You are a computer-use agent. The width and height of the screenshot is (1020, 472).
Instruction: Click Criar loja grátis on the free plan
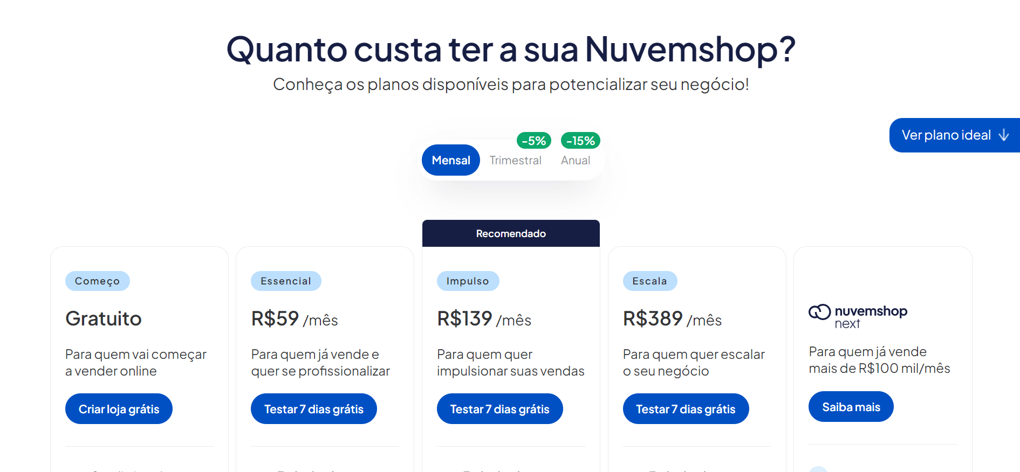[119, 408]
